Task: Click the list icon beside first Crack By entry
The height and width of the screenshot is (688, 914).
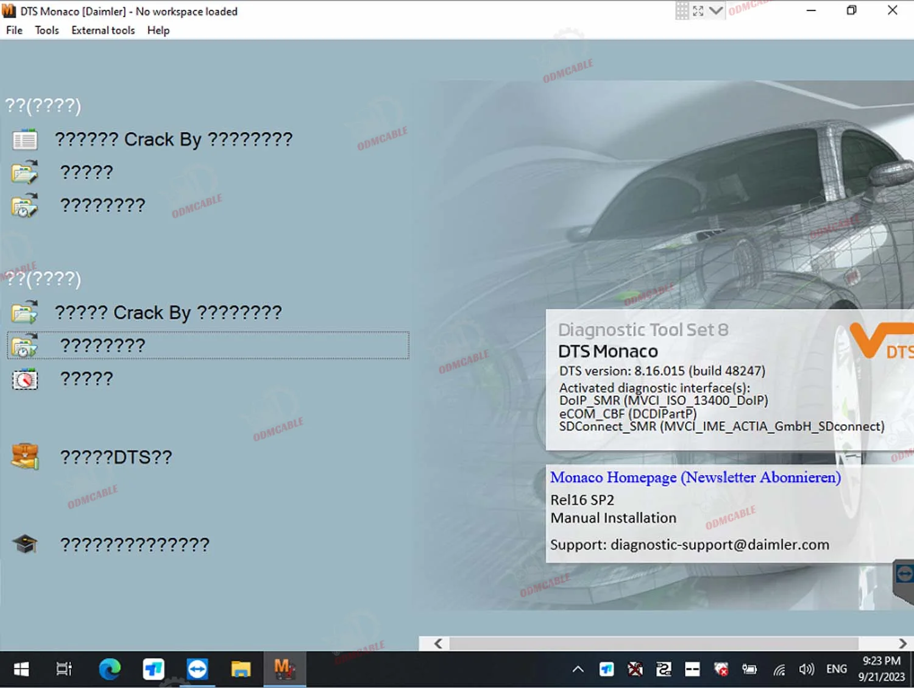Action: pos(25,140)
